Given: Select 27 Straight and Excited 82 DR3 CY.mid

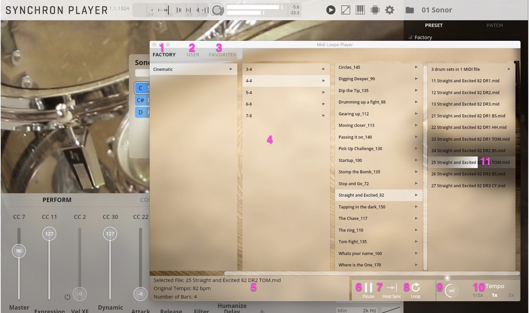Looking at the screenshot, I should pos(471,186).
